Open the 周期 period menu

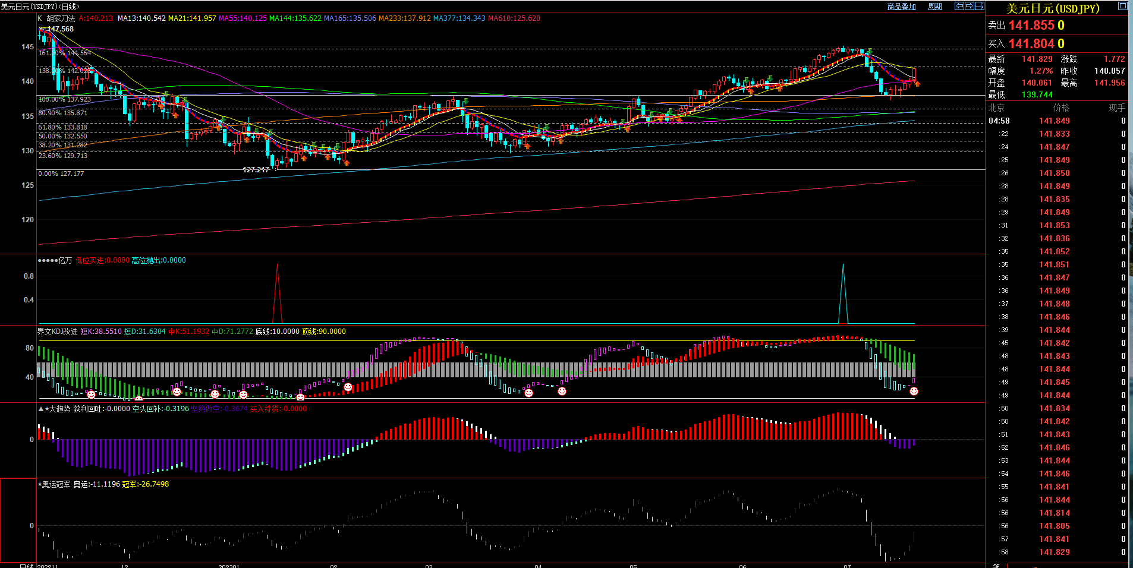click(x=935, y=7)
